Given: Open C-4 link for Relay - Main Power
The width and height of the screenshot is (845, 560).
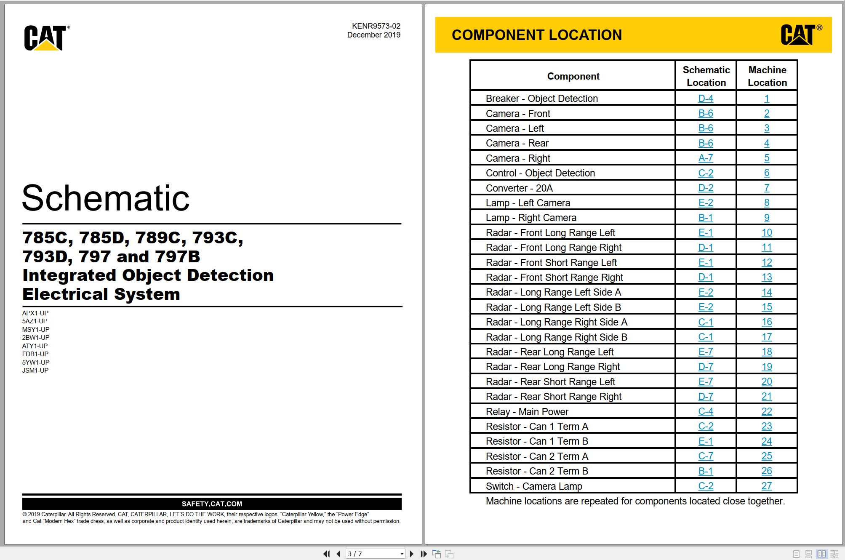Looking at the screenshot, I should click(706, 411).
